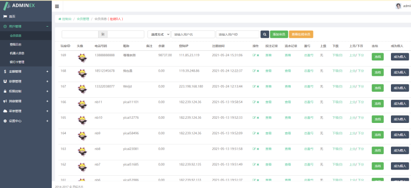Expand the 金额管理 sidebar menu
The width and height of the screenshot is (411, 188).
point(26,71)
